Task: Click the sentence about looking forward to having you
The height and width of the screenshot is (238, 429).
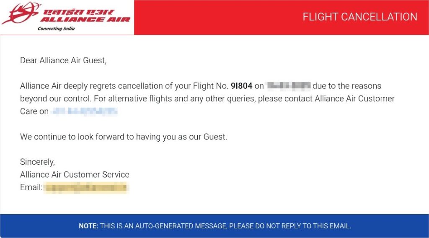Action: click(x=124, y=137)
